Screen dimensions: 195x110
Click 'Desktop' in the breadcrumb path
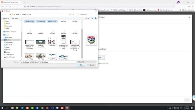pyautogui.click(x=24, y=15)
